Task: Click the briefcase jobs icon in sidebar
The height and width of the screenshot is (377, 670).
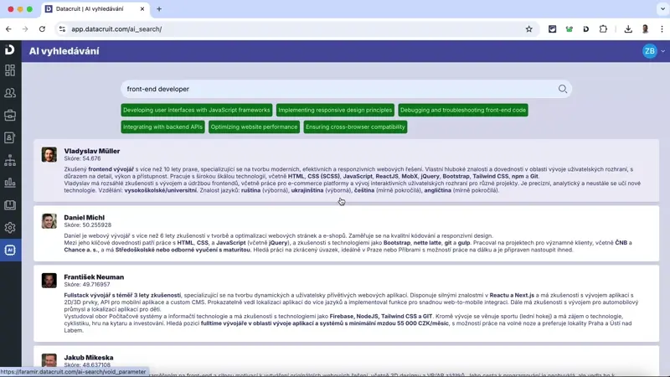Action: pos(10,116)
